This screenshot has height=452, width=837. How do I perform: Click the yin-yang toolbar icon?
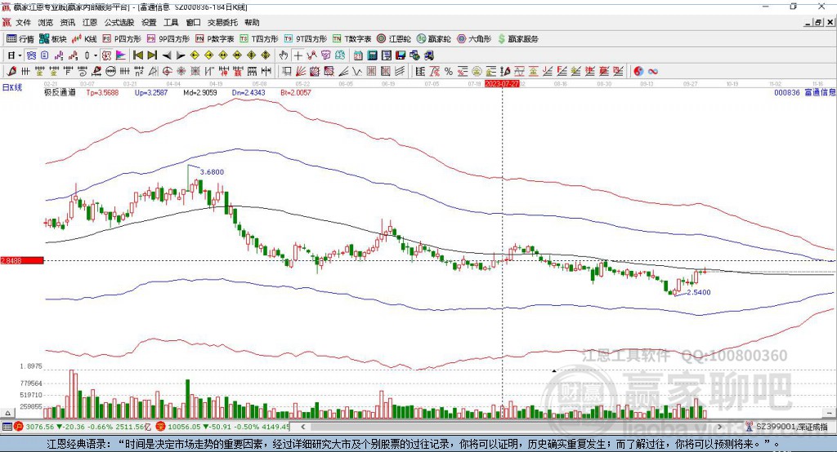point(638,72)
